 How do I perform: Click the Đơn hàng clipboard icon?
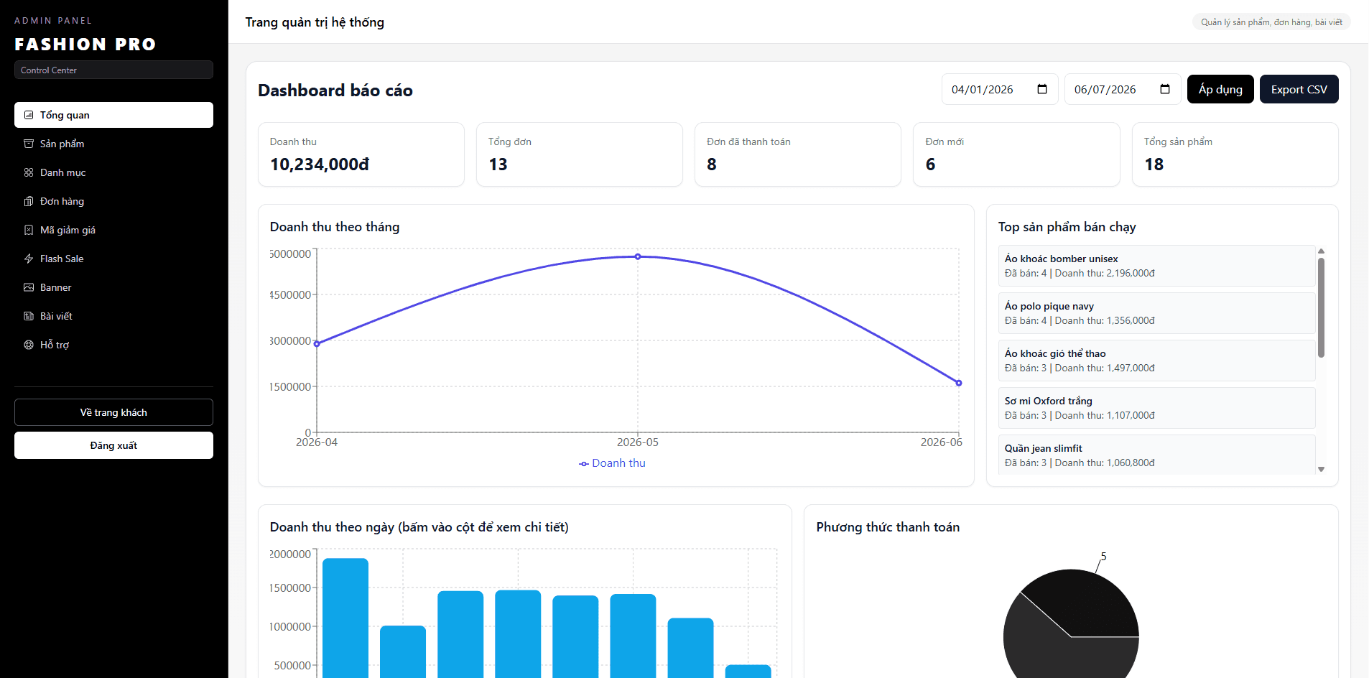pos(29,201)
